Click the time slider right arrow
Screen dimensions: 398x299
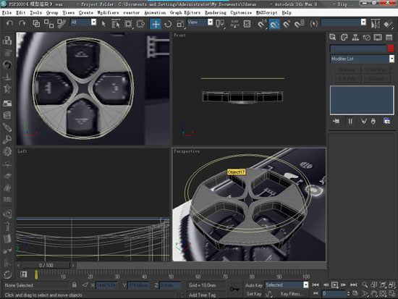click(73, 265)
